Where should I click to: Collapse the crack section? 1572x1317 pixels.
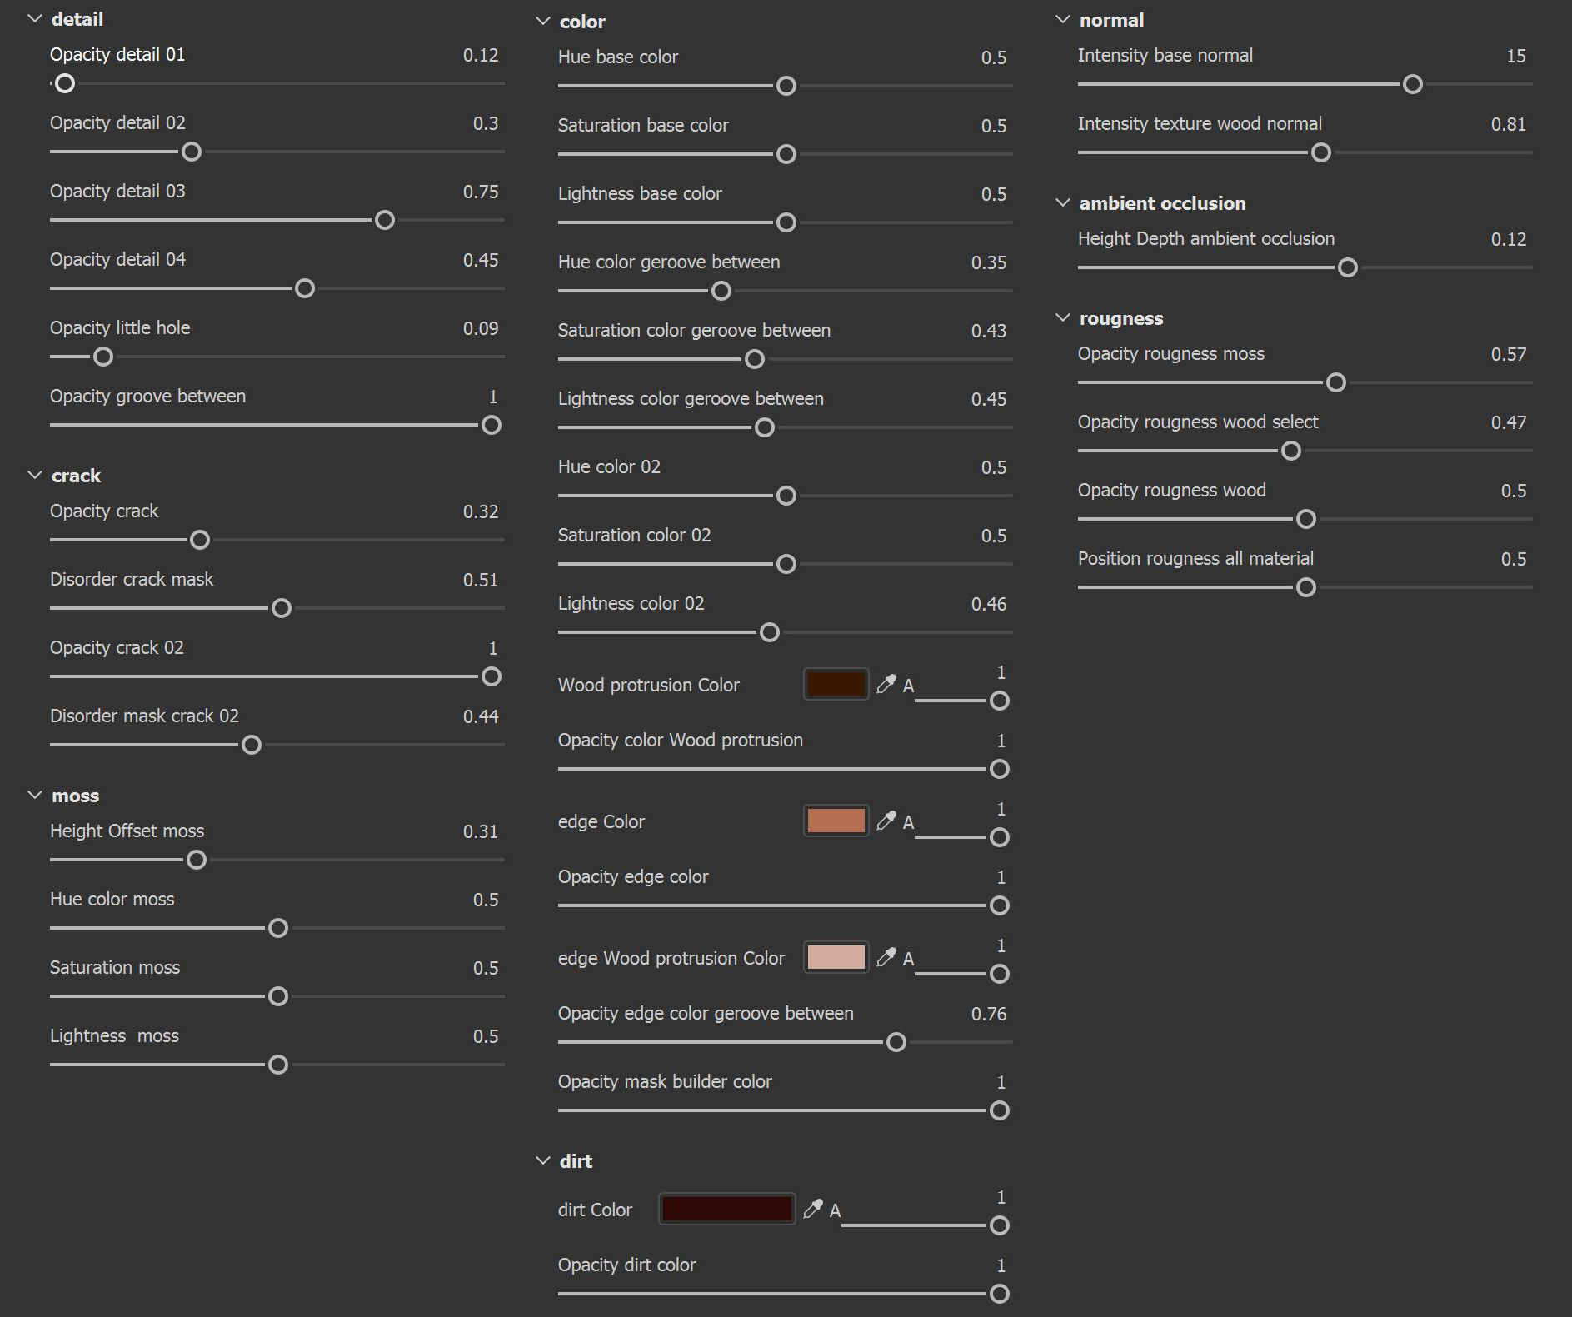point(35,475)
